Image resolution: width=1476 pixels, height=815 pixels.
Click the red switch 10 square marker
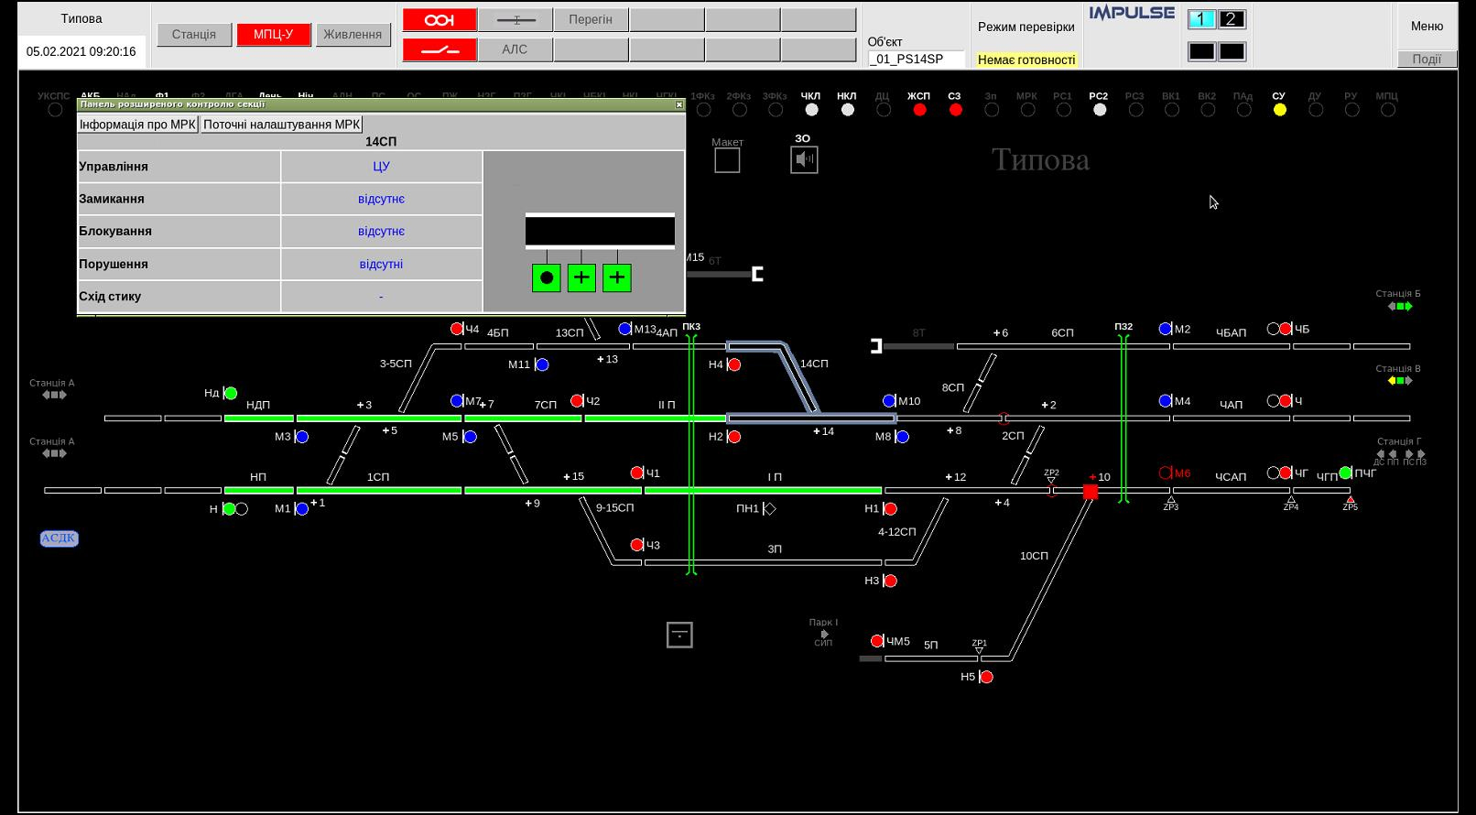click(1091, 492)
